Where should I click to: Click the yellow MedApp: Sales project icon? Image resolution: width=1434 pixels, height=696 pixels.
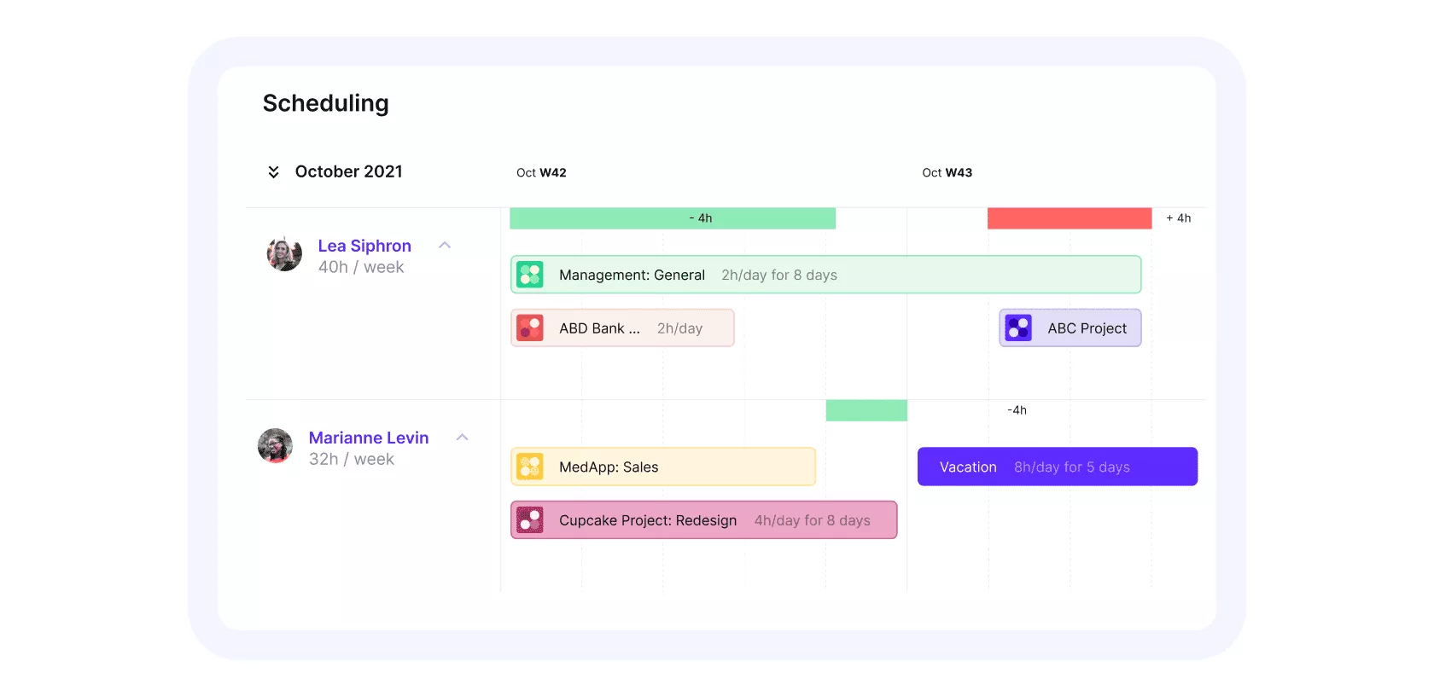point(530,467)
